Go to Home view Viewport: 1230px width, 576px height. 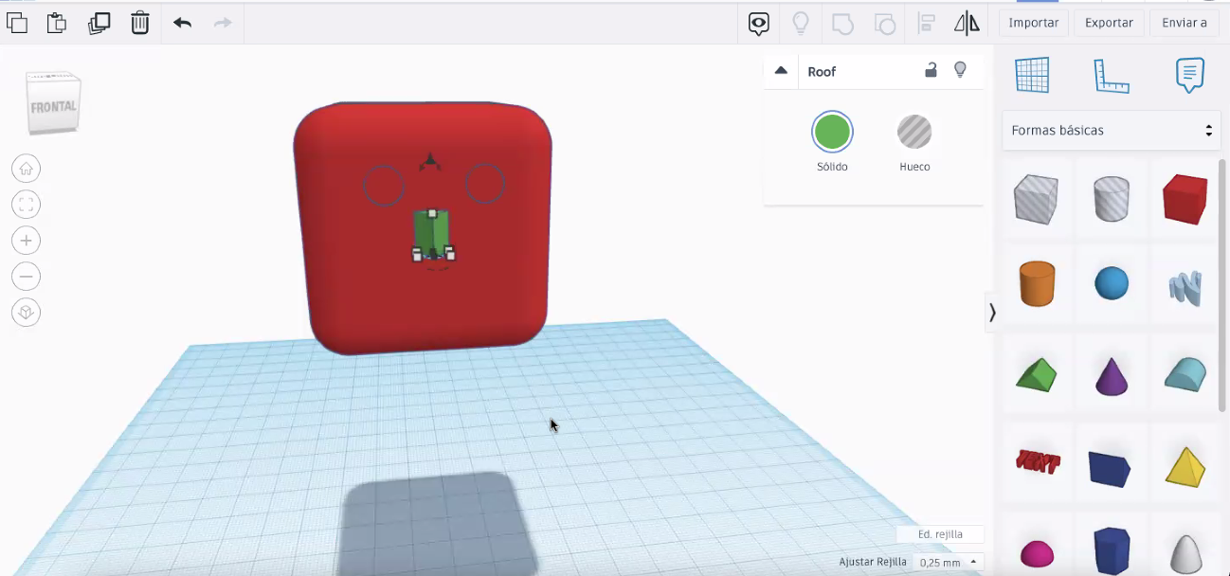point(26,169)
